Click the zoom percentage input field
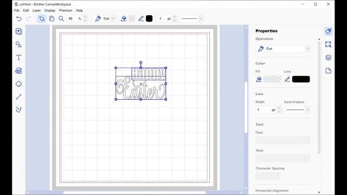347x195 pixels. pos(75,18)
